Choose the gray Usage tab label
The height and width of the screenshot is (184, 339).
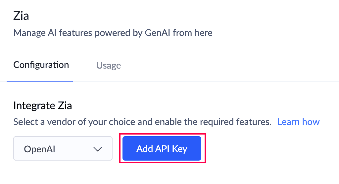click(108, 65)
